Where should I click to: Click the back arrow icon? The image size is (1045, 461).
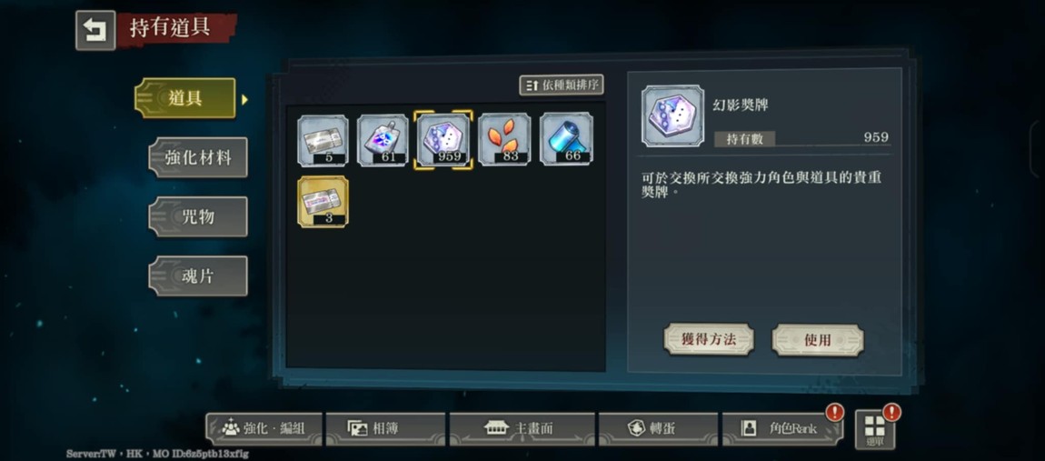(95, 30)
